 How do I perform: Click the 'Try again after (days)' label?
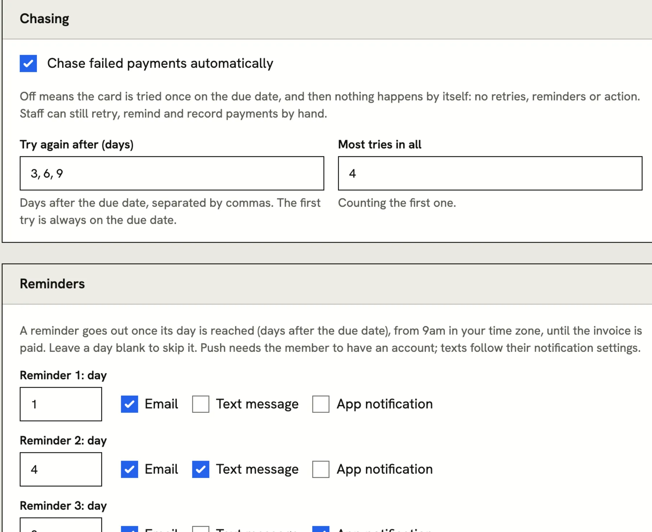(76, 145)
